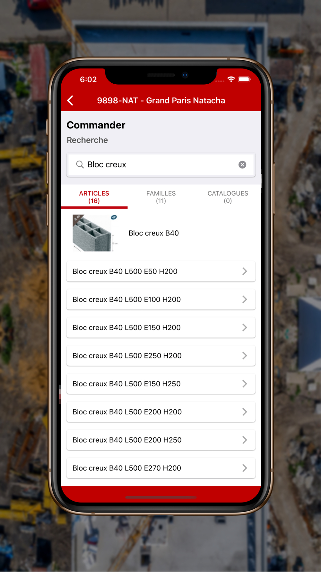This screenshot has height=572, width=321.
Task: Switch to the CATALOGUES (0) tab
Action: (228, 197)
